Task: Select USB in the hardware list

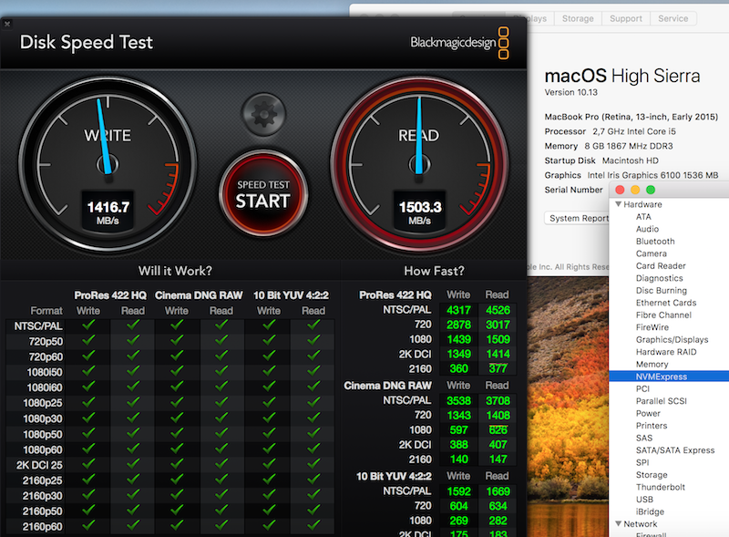Action: [644, 500]
